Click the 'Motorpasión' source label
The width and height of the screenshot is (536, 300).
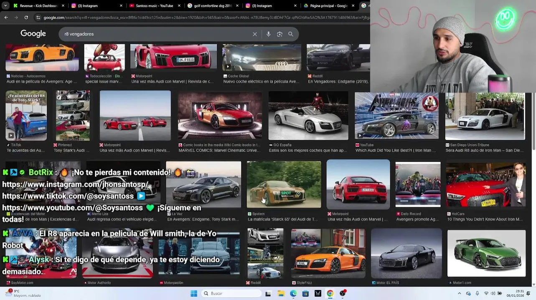pyautogui.click(x=173, y=282)
